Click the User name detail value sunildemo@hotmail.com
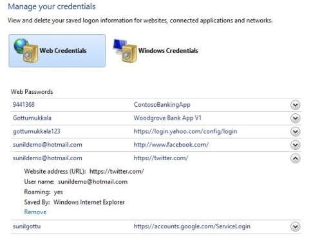 (93, 182)
